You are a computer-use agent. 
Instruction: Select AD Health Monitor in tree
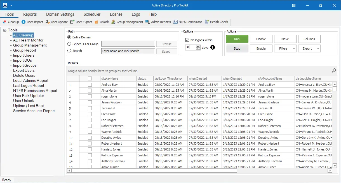coord(28,40)
